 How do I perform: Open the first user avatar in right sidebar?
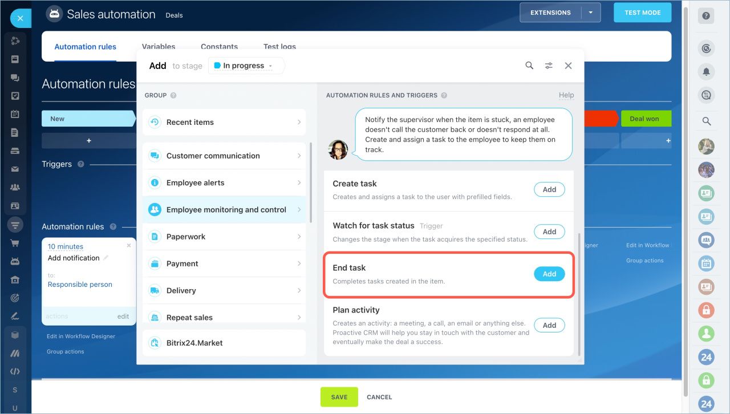[x=706, y=147]
